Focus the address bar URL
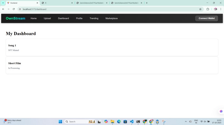The height and width of the screenshot is (125, 224). click(x=34, y=9)
